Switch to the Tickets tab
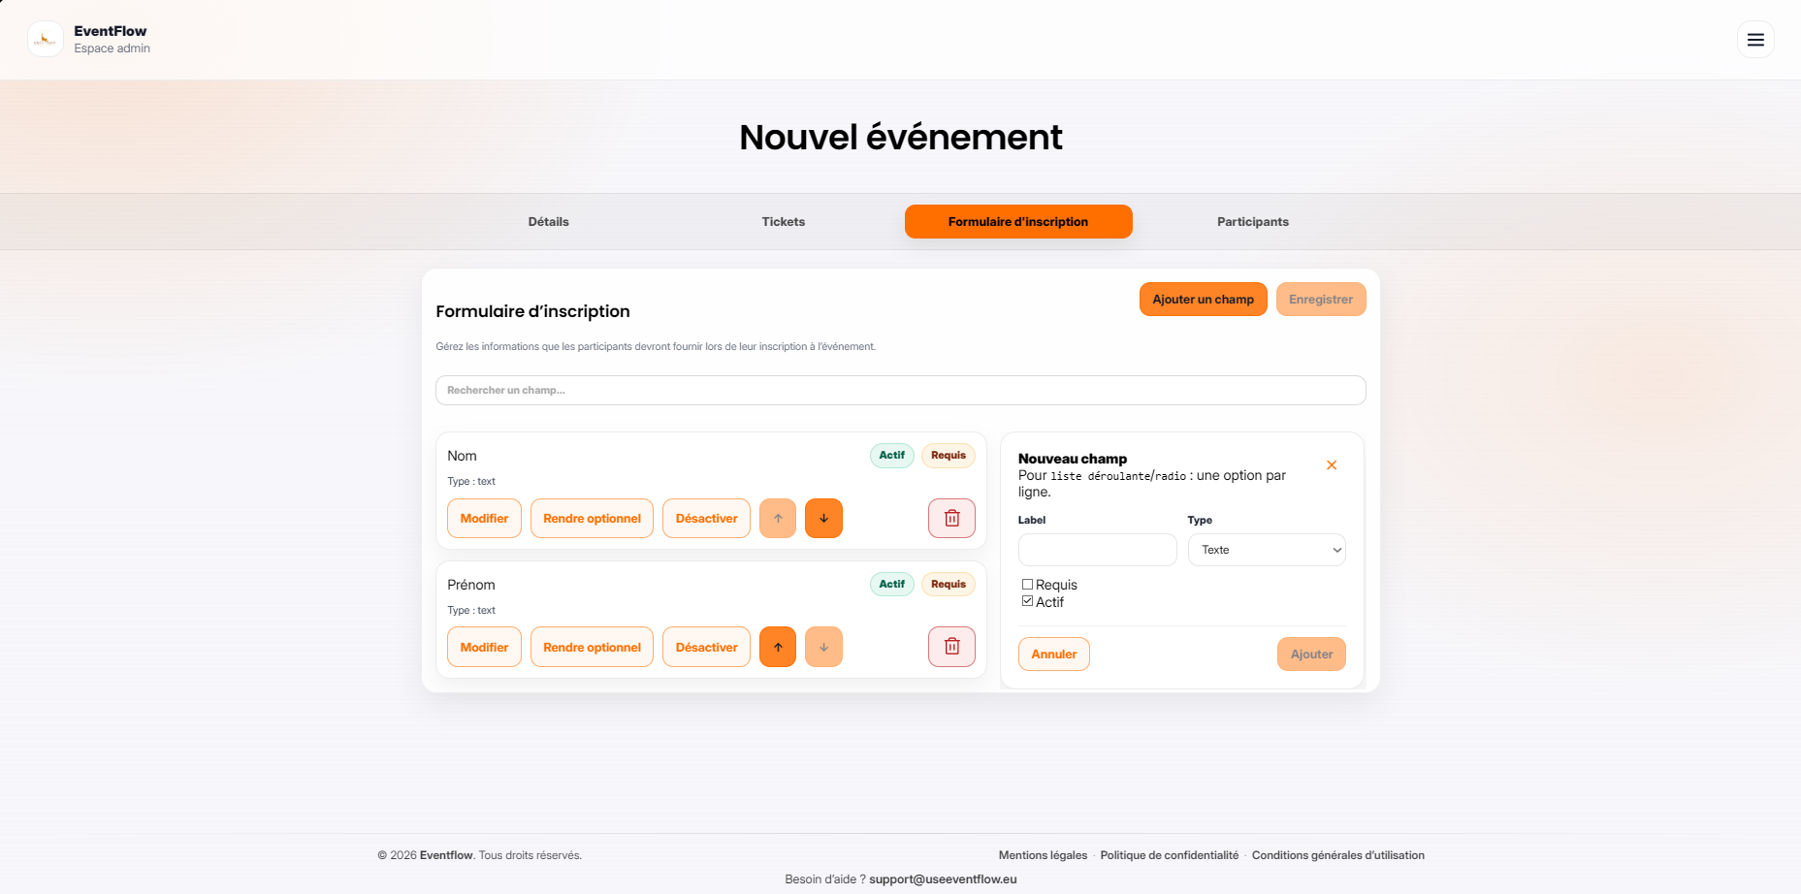This screenshot has height=894, width=1801. coord(783,221)
